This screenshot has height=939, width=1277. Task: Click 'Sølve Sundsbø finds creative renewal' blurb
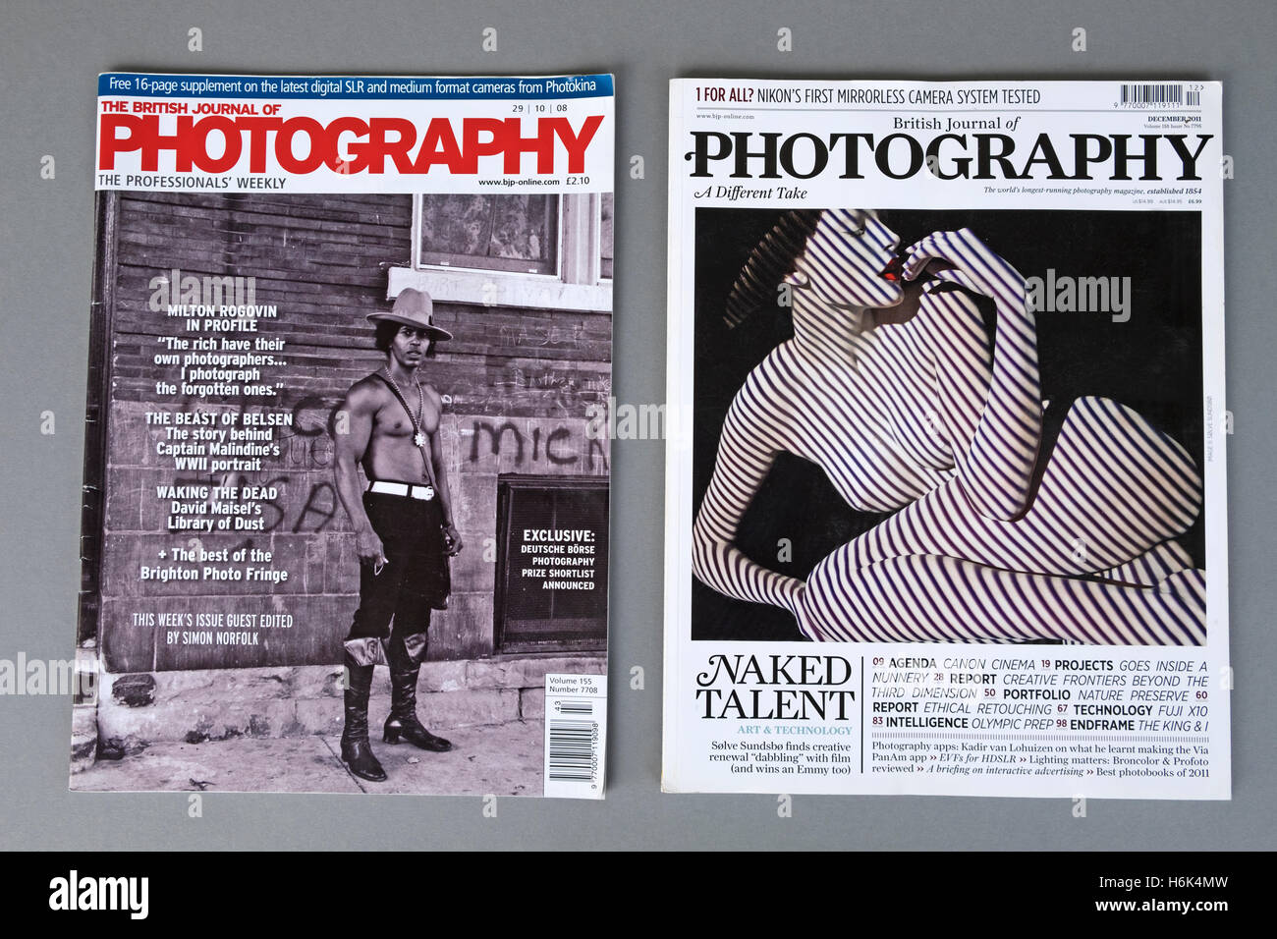click(781, 758)
